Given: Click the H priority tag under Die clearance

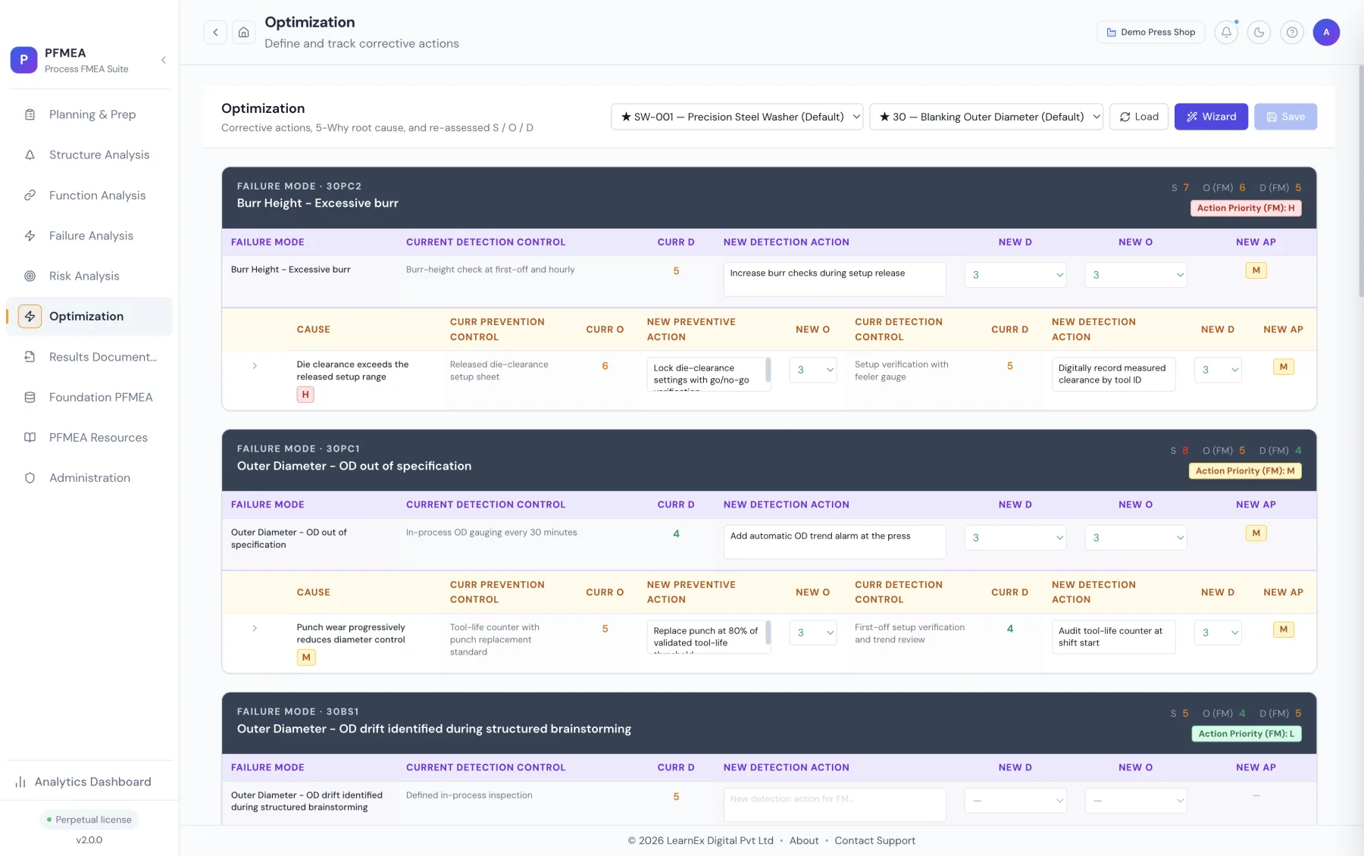Looking at the screenshot, I should point(305,395).
